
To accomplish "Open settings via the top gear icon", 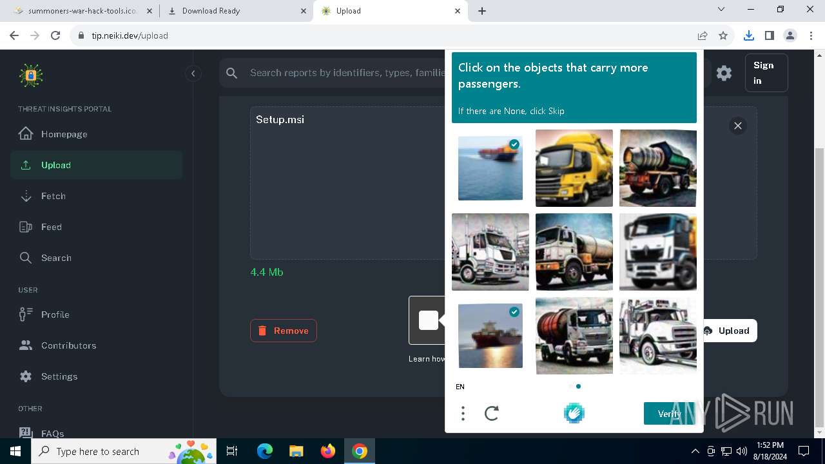I will (724, 73).
